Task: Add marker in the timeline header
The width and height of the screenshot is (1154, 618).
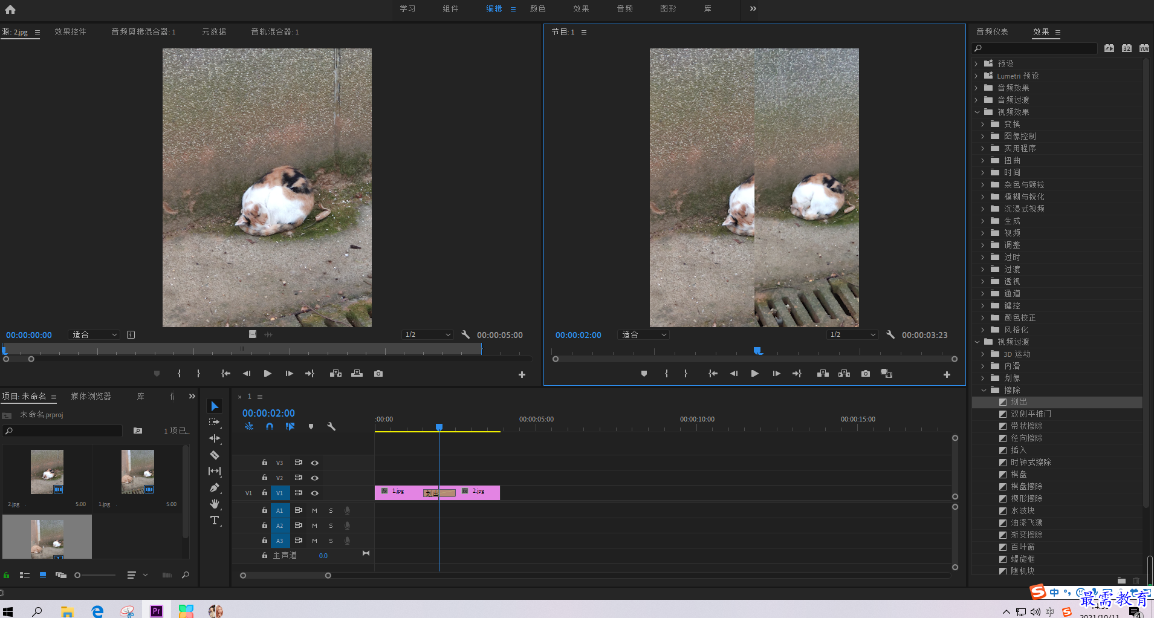Action: tap(311, 426)
